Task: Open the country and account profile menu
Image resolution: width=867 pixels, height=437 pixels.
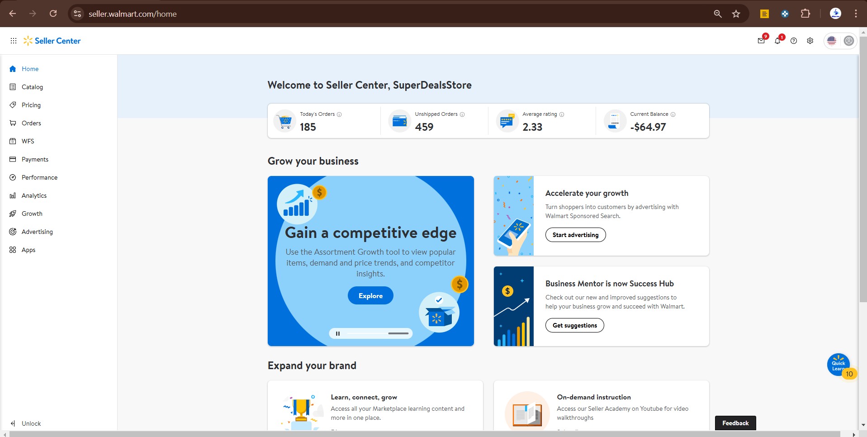Action: coord(840,41)
